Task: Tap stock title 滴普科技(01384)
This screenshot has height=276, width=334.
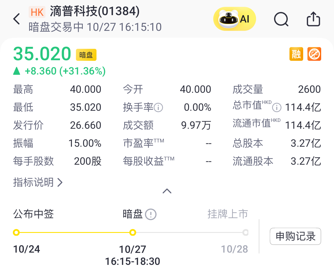Action: (95, 11)
